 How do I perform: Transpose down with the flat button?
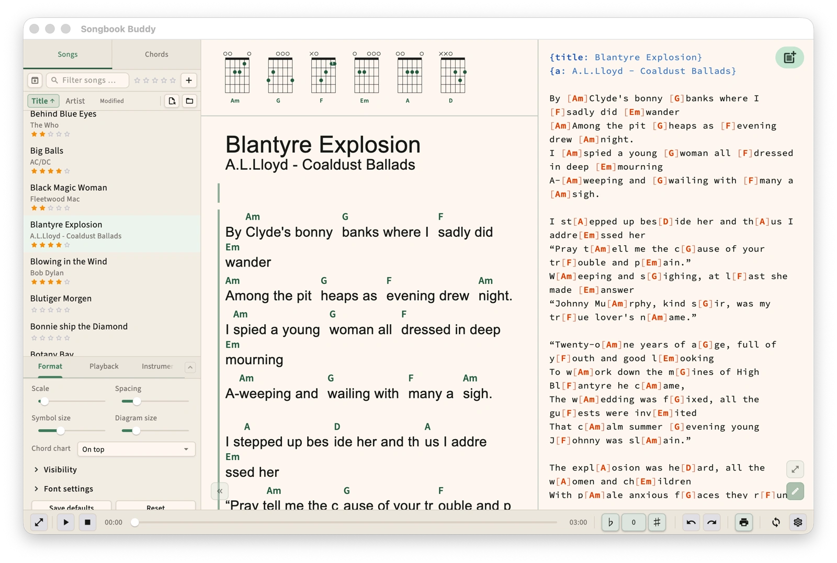(x=610, y=522)
